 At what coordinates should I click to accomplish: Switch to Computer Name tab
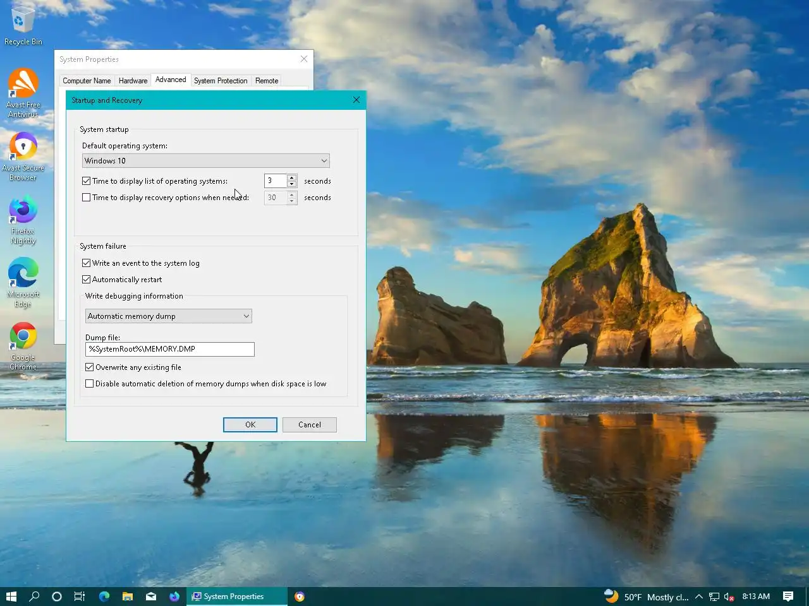coord(87,81)
